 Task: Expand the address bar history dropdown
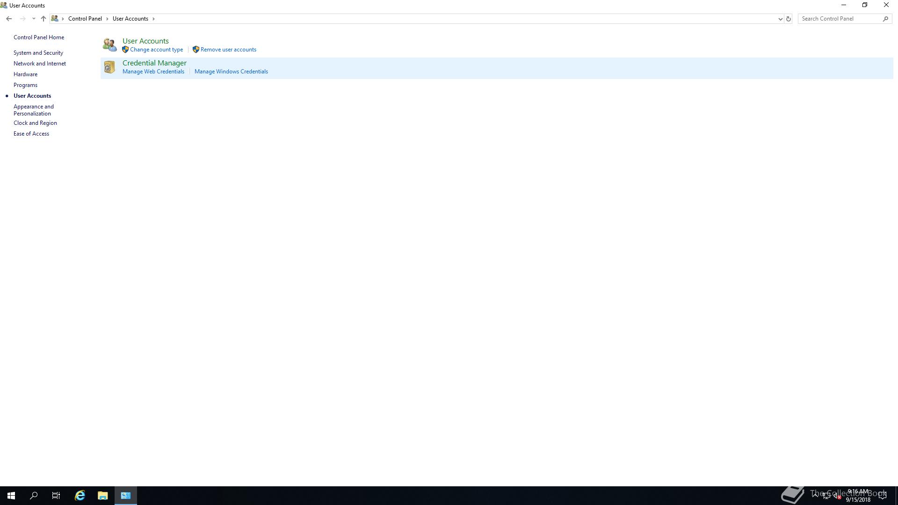tap(780, 19)
